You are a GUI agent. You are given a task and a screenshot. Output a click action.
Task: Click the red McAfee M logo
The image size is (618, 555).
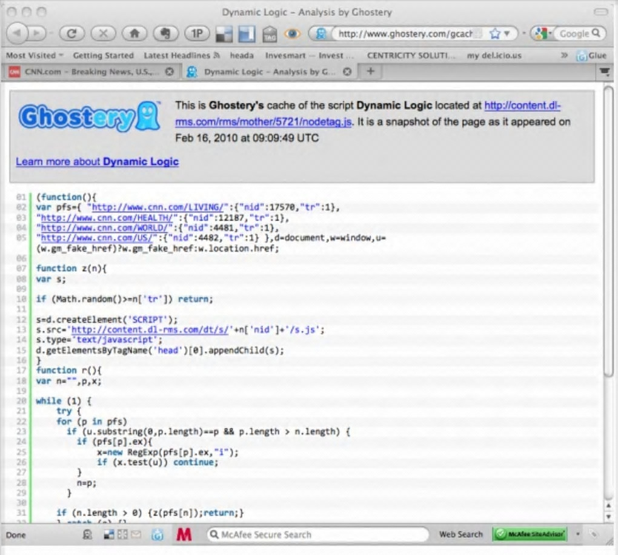[x=184, y=535]
